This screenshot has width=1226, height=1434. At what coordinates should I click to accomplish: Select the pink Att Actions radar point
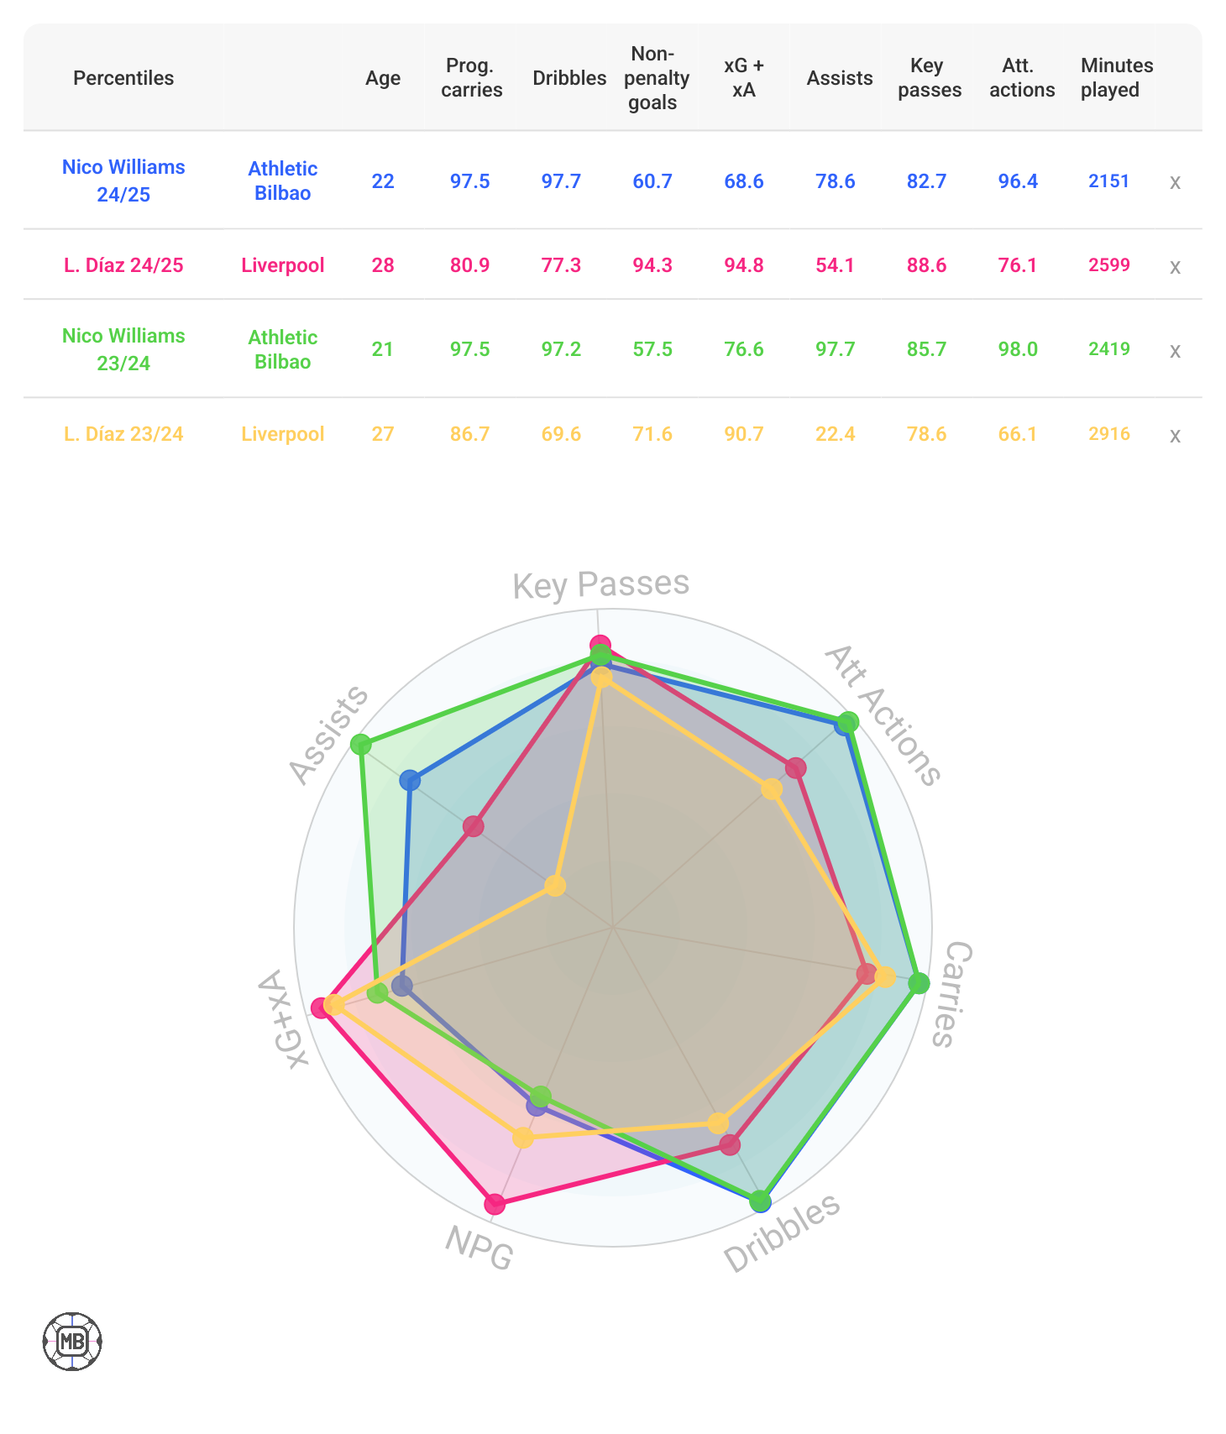point(795,767)
